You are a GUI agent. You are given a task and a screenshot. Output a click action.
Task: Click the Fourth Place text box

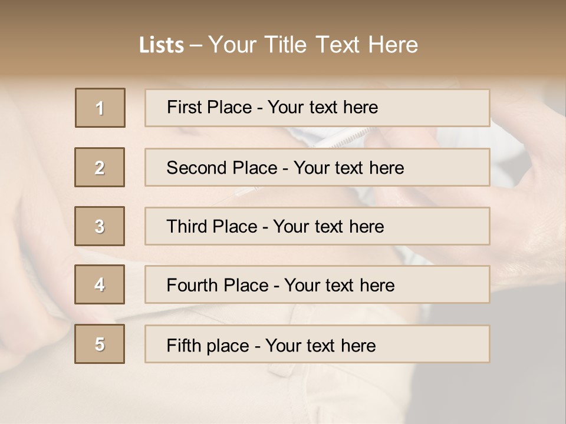317,284
